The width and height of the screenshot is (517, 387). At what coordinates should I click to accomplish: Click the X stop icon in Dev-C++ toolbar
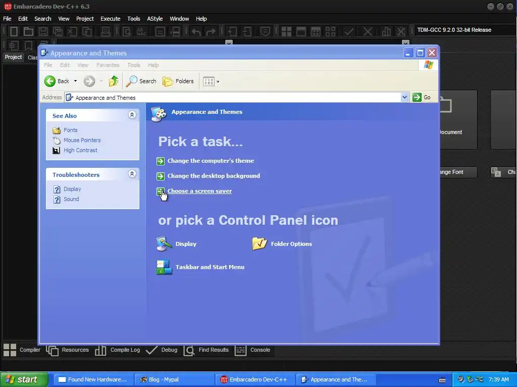pyautogui.click(x=368, y=32)
